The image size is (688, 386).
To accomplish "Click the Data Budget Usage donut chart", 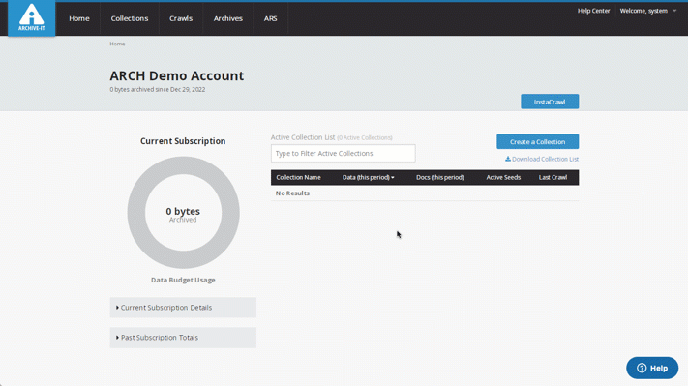I will pyautogui.click(x=184, y=213).
